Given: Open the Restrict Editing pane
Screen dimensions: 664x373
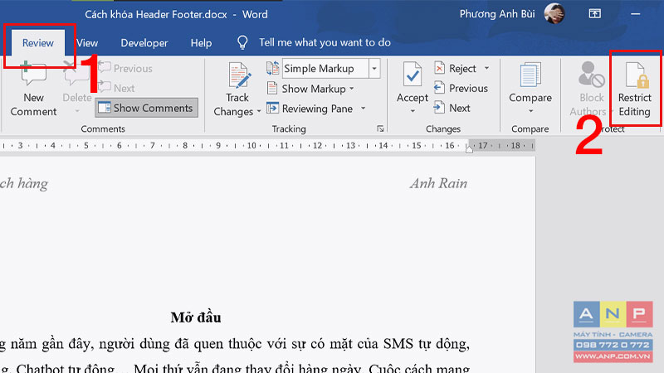Looking at the screenshot, I should pos(634,90).
